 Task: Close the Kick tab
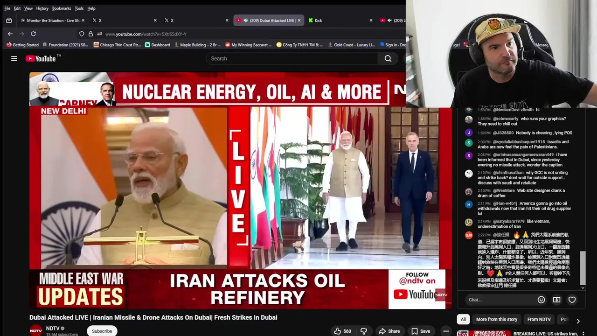tap(371, 21)
